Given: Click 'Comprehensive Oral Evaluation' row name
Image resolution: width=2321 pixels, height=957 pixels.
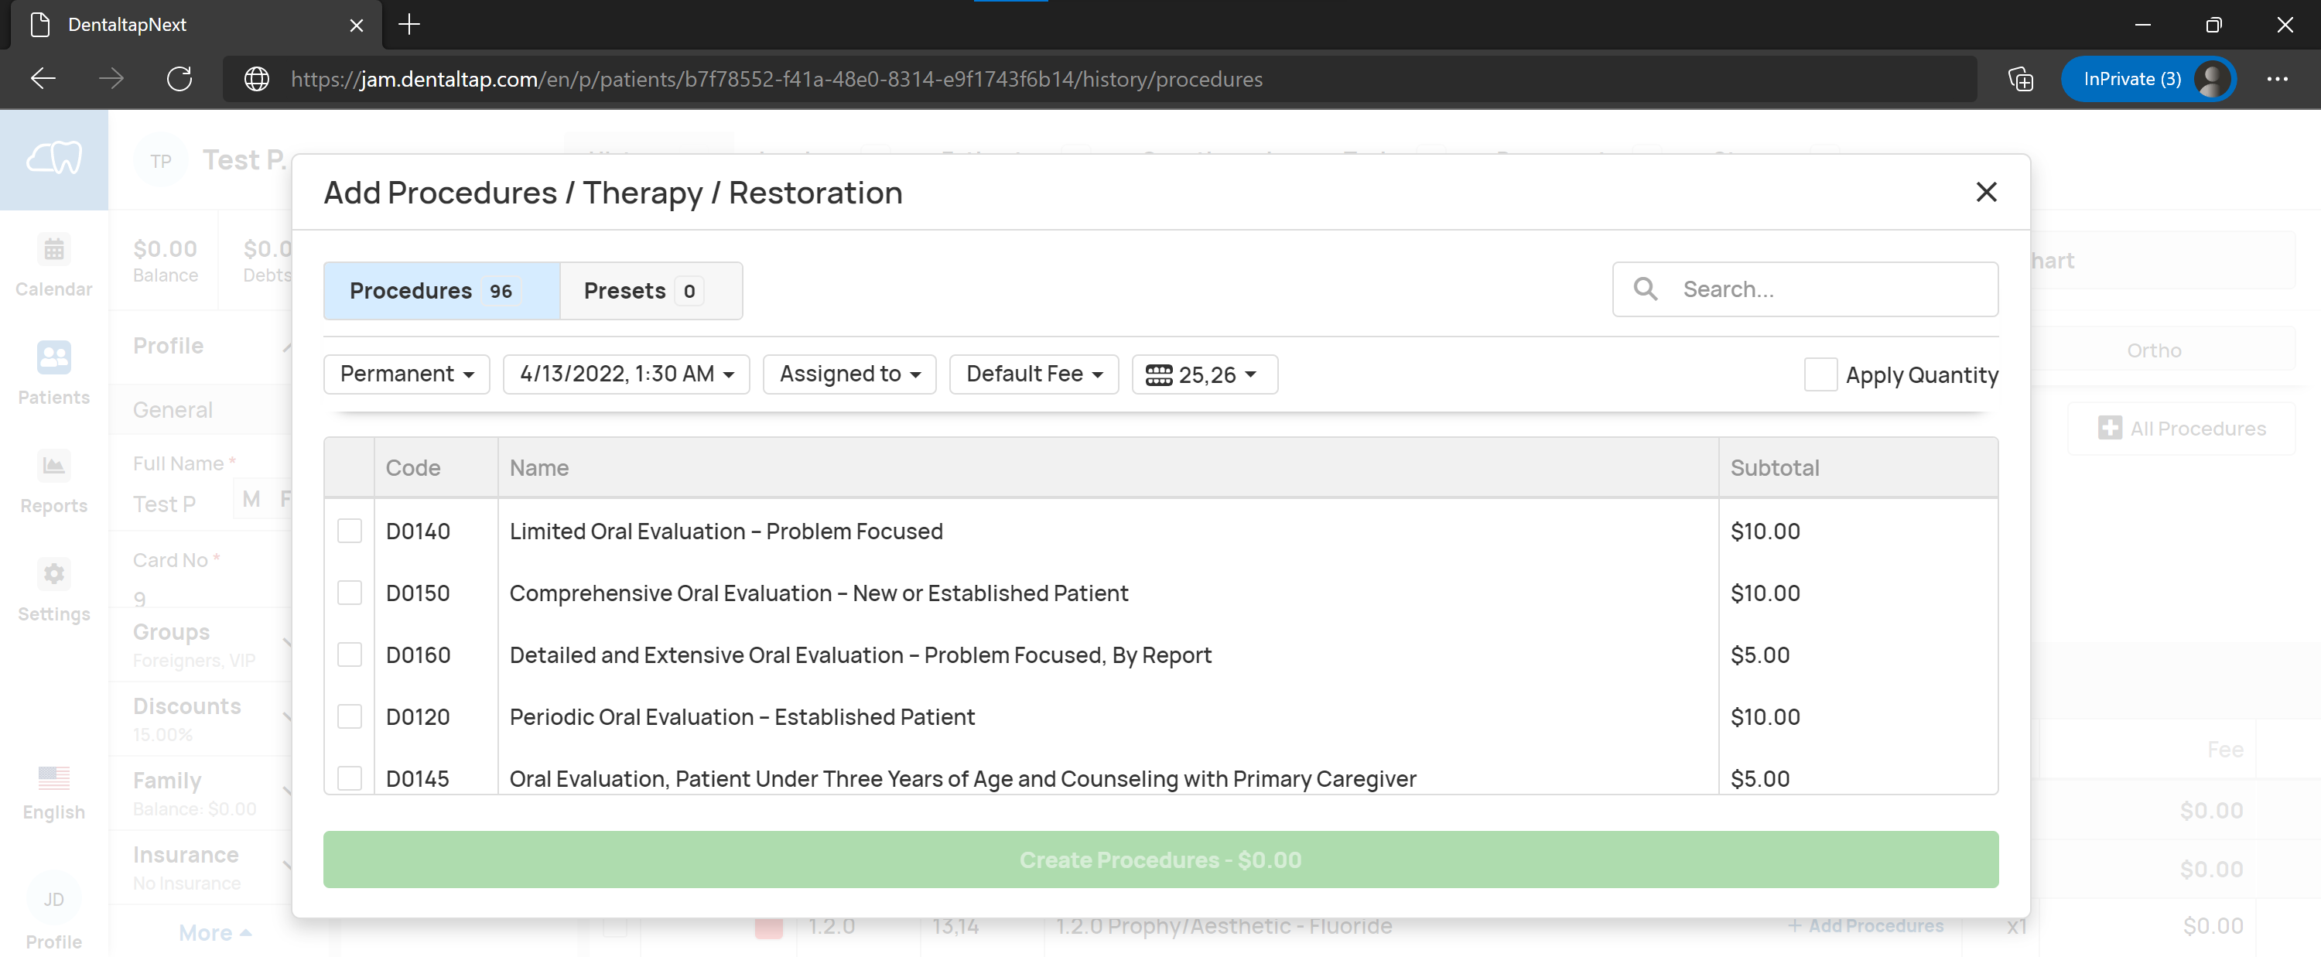Looking at the screenshot, I should pyautogui.click(x=818, y=593).
